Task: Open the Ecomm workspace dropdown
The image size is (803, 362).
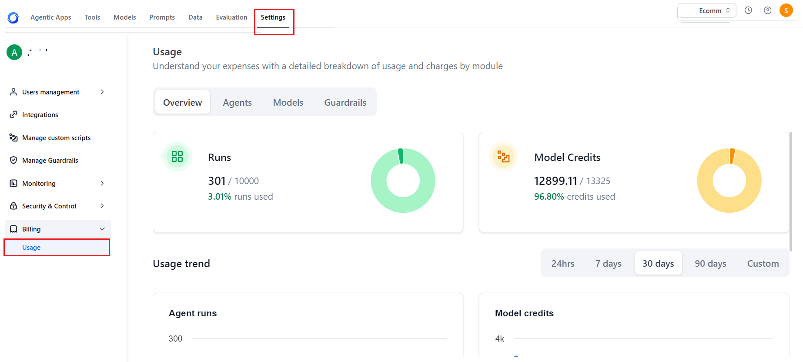Action: 706,10
